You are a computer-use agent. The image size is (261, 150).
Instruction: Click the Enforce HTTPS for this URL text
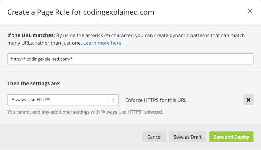click(156, 100)
